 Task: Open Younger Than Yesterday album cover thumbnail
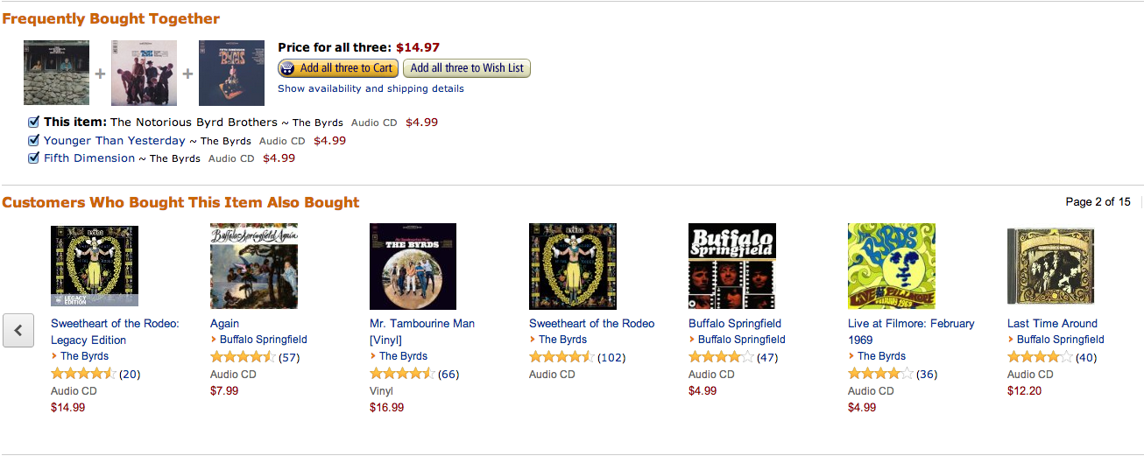[x=144, y=73]
